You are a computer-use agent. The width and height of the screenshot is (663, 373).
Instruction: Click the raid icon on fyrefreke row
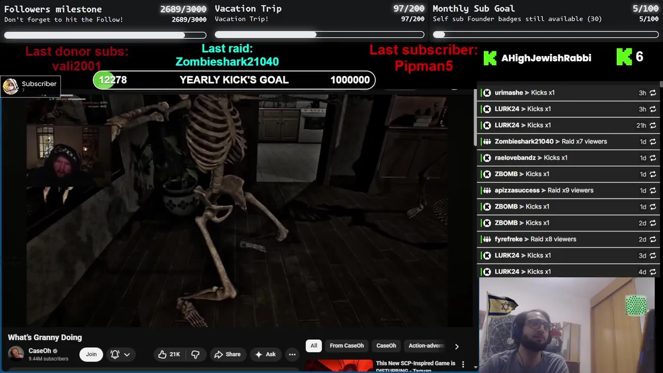pos(487,239)
